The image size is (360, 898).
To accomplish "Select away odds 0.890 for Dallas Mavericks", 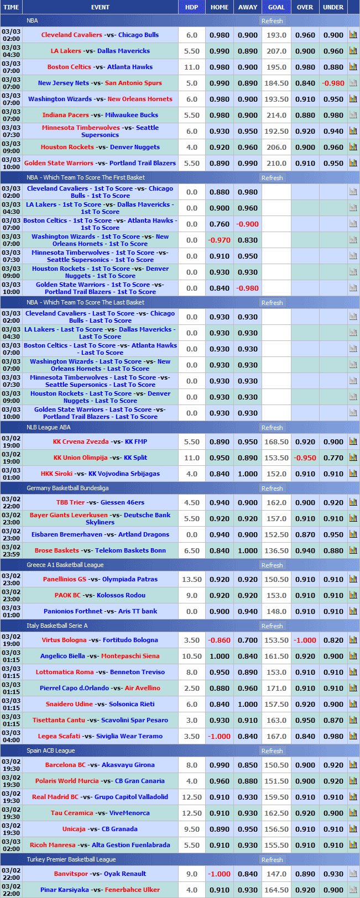I will [248, 51].
